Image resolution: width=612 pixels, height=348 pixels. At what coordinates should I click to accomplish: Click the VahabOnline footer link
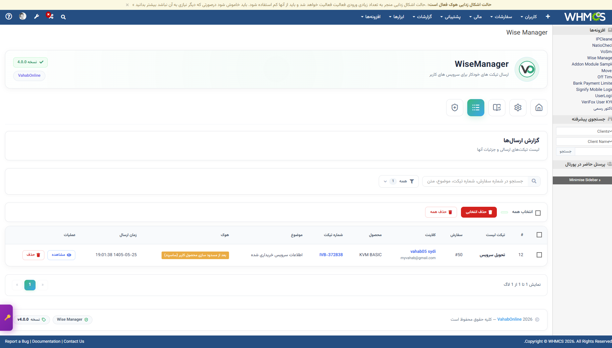tap(509, 319)
